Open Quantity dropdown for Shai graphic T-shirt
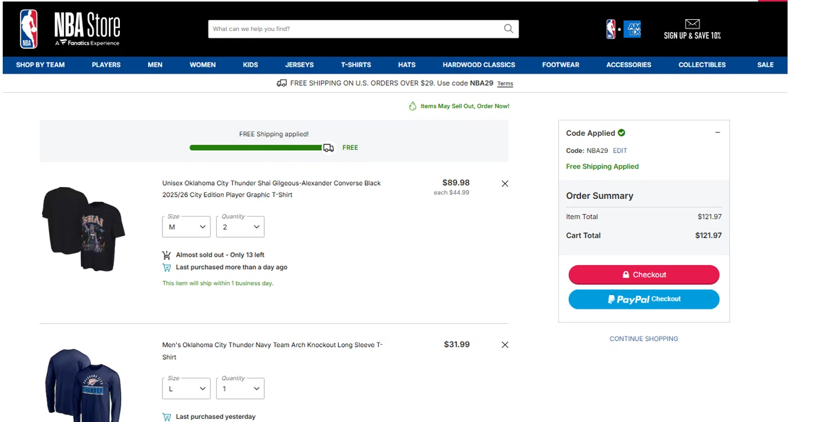Viewport: 829px width, 422px height. pyautogui.click(x=240, y=226)
